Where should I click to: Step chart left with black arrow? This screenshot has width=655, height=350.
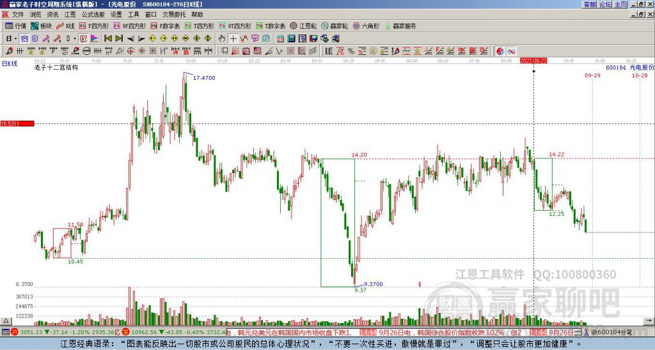click(x=130, y=38)
